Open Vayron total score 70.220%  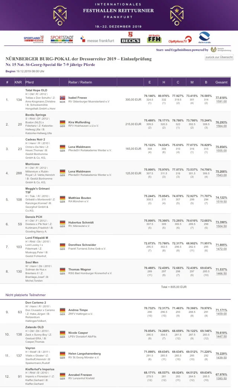221,354
